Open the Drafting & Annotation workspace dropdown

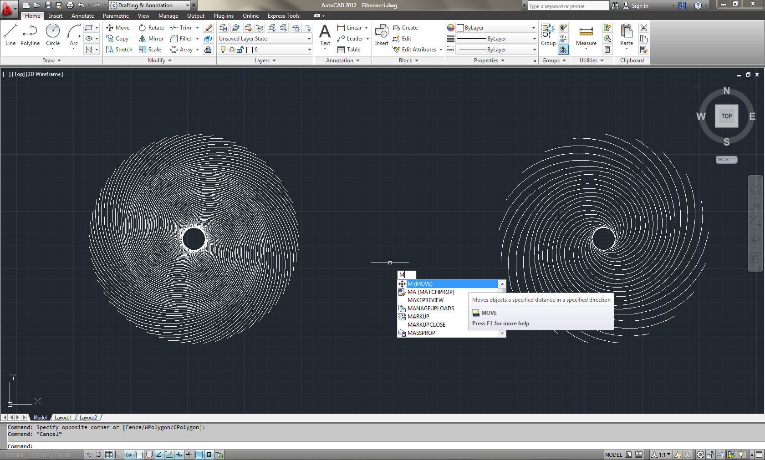pos(150,5)
